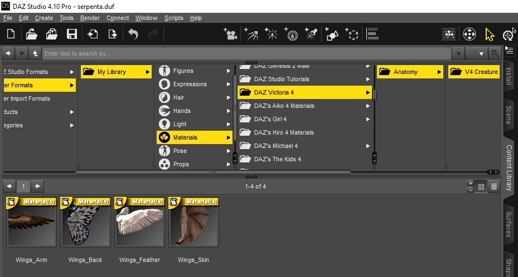Click the page number 1 field
The image size is (518, 277).
tap(23, 186)
